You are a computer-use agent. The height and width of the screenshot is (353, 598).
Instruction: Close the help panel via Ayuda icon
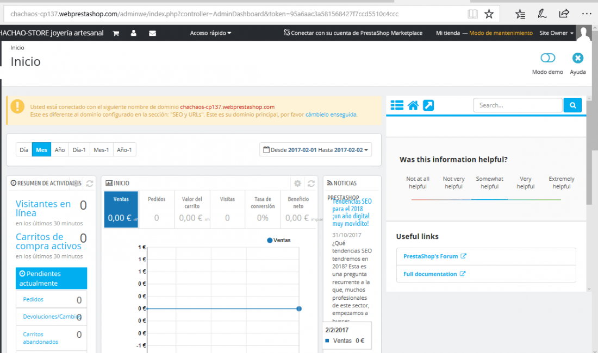577,58
